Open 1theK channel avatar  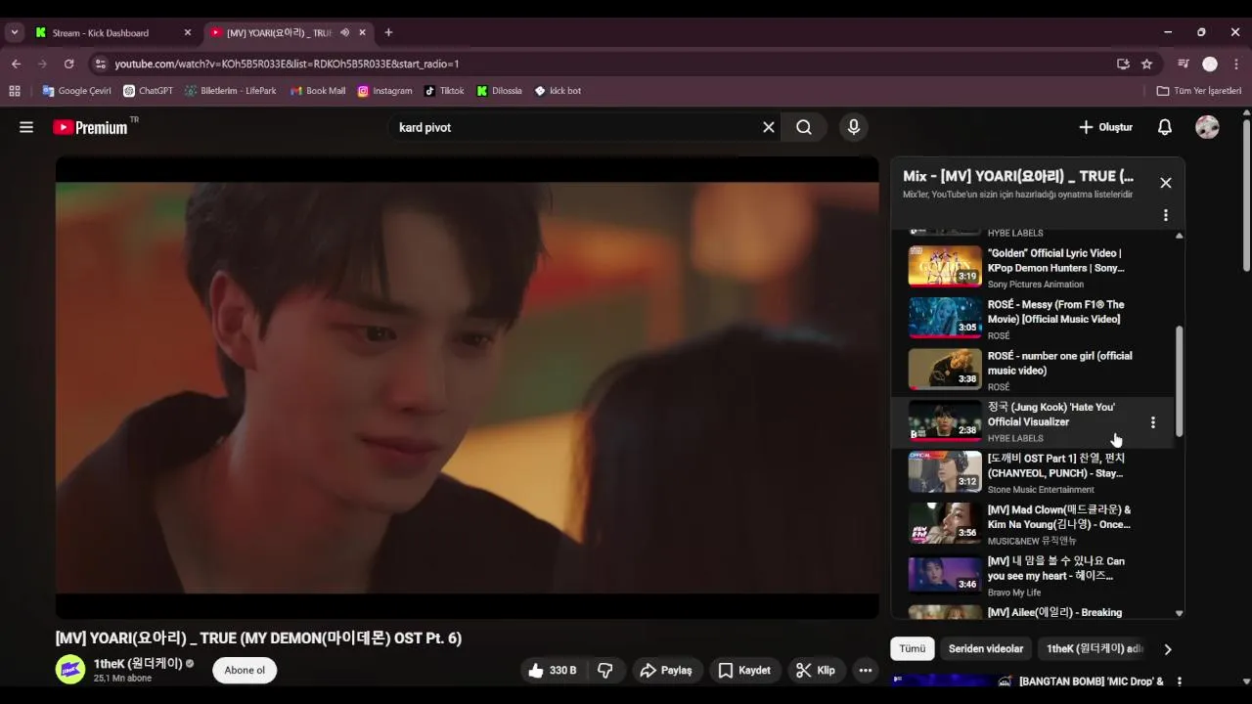pyautogui.click(x=70, y=670)
